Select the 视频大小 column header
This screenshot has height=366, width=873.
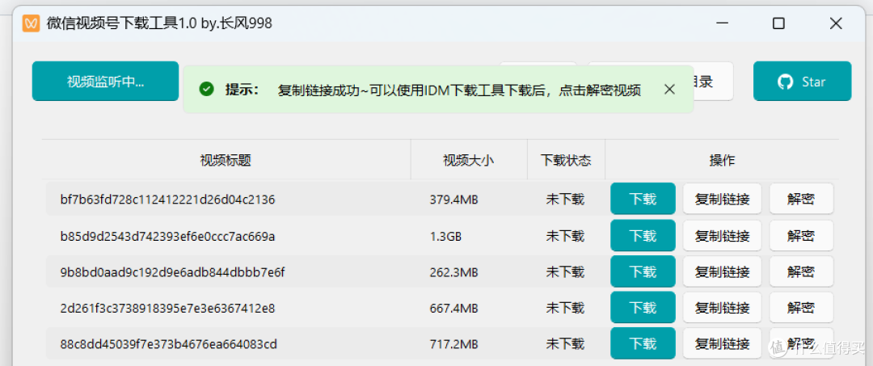pos(469,160)
